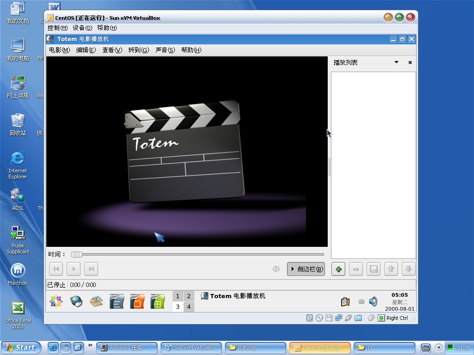Screen dimensions: 474x355
Task: Click the playlist Move Up arrow button
Action: [391, 269]
